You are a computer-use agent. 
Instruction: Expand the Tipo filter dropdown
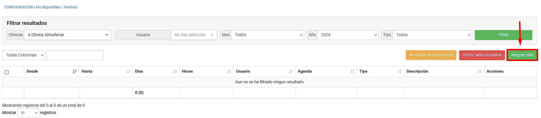pyautogui.click(x=432, y=35)
